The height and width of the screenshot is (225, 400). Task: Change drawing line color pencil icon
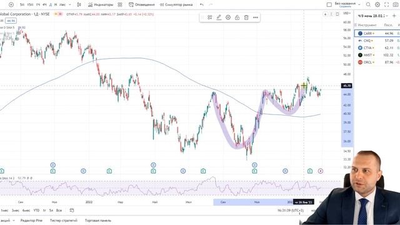(x=219, y=17)
